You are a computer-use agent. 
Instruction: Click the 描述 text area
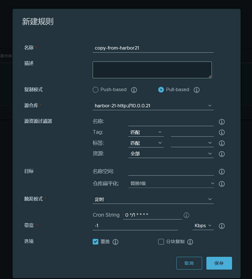pyautogui.click(x=152, y=70)
